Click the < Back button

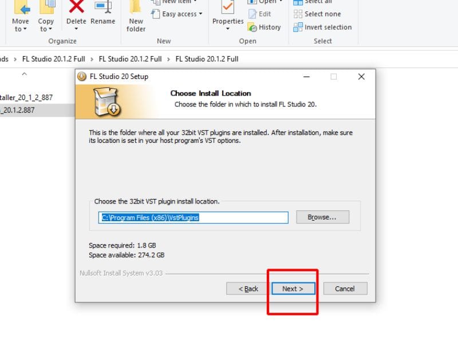pos(248,289)
